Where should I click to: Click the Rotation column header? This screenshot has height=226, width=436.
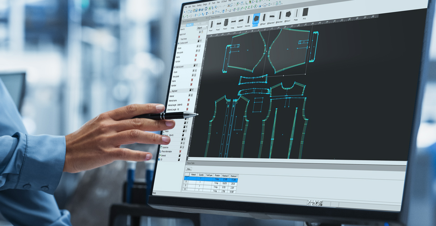tap(217, 175)
